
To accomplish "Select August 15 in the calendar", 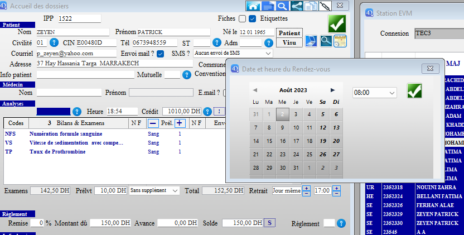I will pos(269,141).
